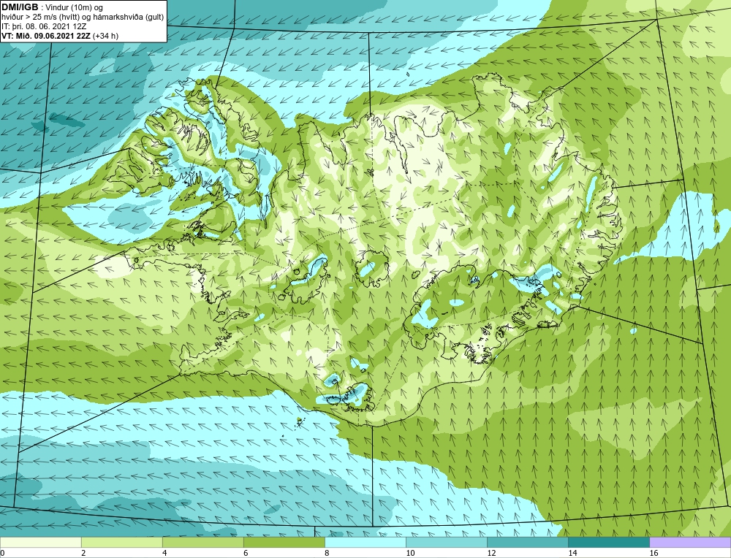The height and width of the screenshot is (558, 731).
Task: Click the 14–16 m/s dark teal legend swatch
Action: point(608,542)
